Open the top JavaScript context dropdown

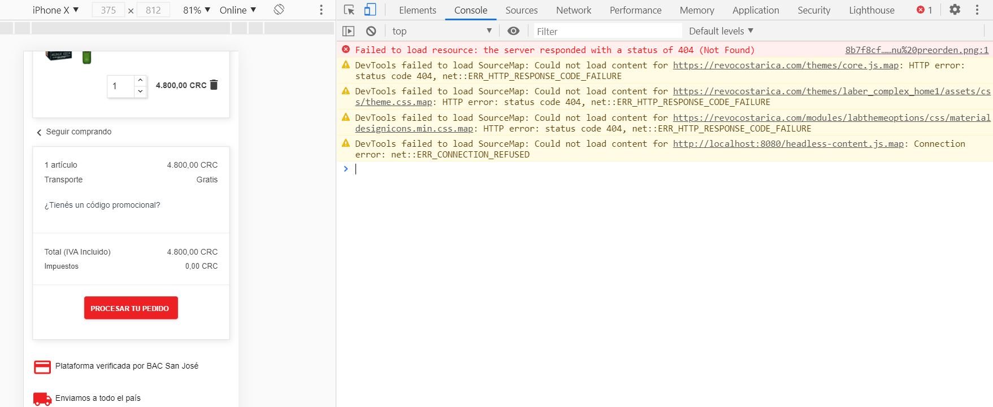pos(442,31)
